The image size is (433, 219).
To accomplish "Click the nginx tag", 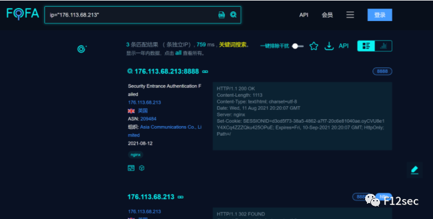I will [x=136, y=155].
